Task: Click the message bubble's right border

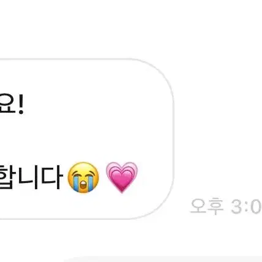Action: coord(173,139)
